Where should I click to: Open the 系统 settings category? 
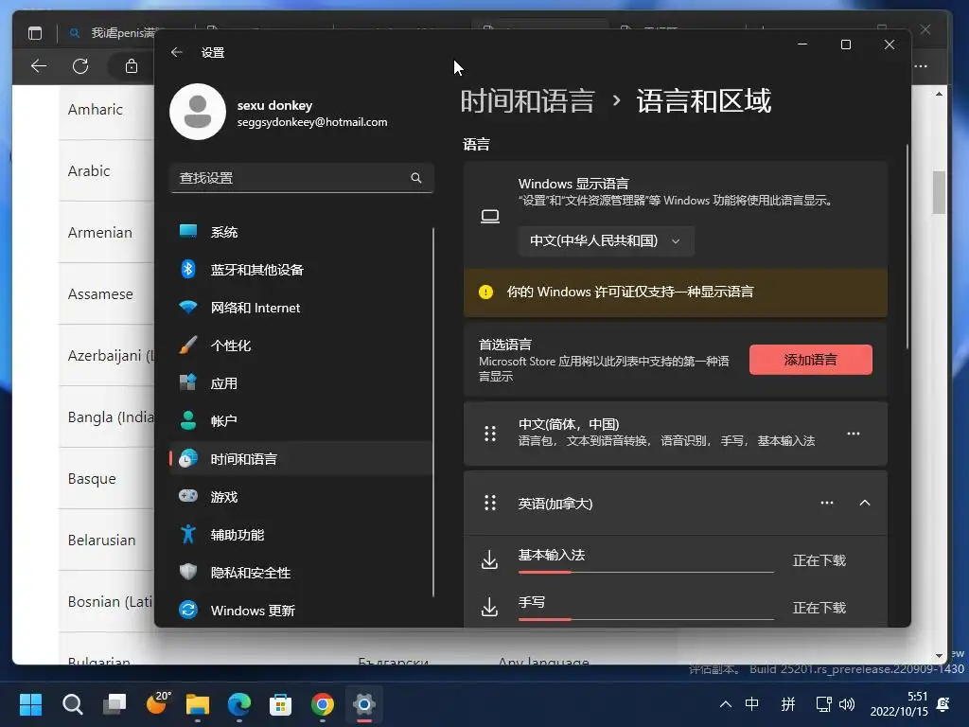pyautogui.click(x=301, y=232)
